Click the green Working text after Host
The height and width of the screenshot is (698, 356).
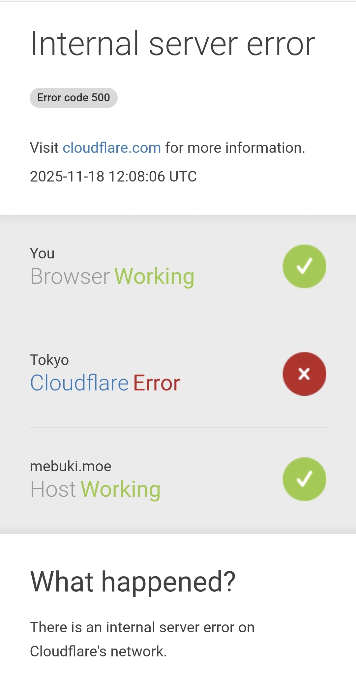click(120, 489)
